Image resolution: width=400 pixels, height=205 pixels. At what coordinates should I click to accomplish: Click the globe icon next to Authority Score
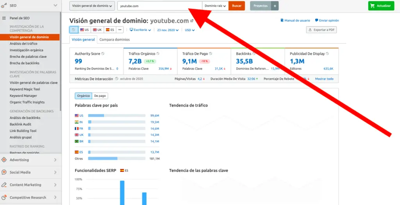103,54
